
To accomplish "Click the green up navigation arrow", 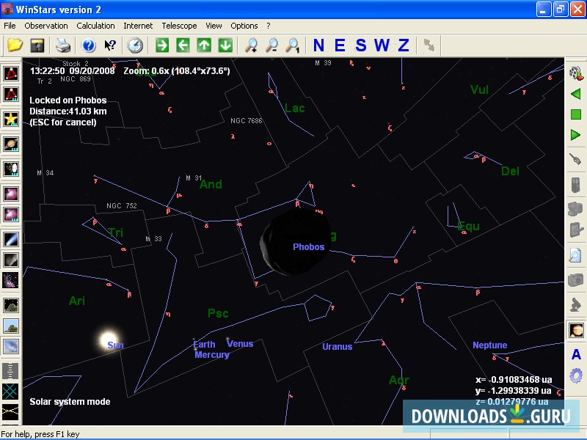I will (205, 45).
